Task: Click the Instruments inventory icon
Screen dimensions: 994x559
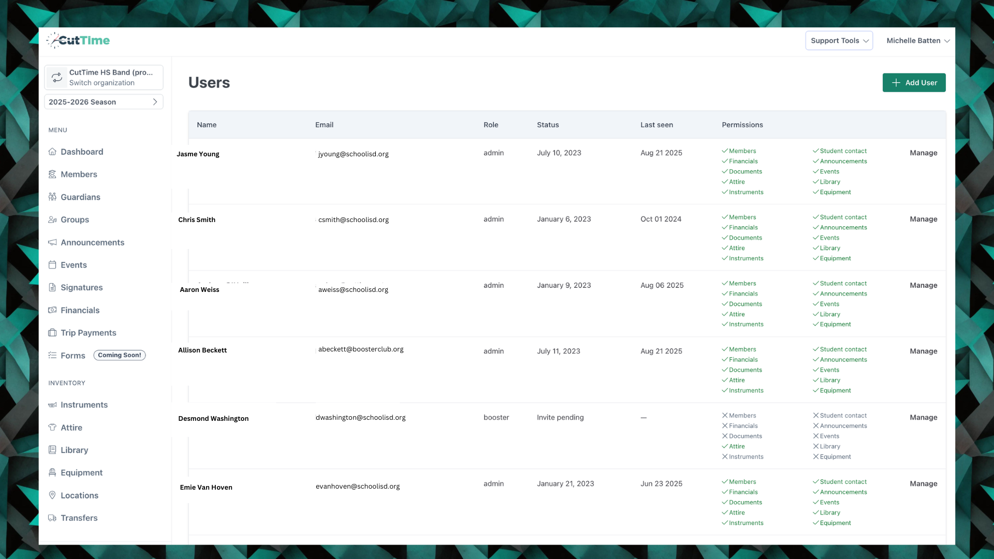Action: click(x=53, y=405)
